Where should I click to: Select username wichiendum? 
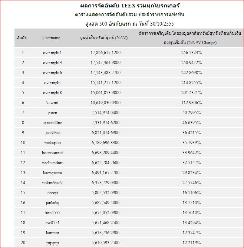[53, 163]
